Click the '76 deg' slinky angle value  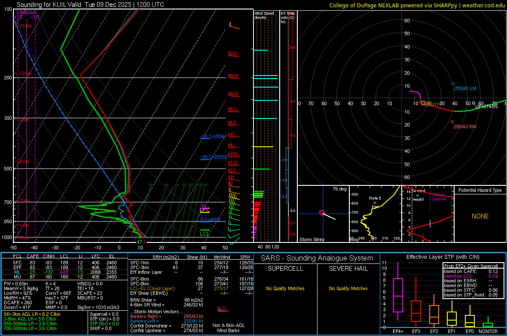[339, 189]
